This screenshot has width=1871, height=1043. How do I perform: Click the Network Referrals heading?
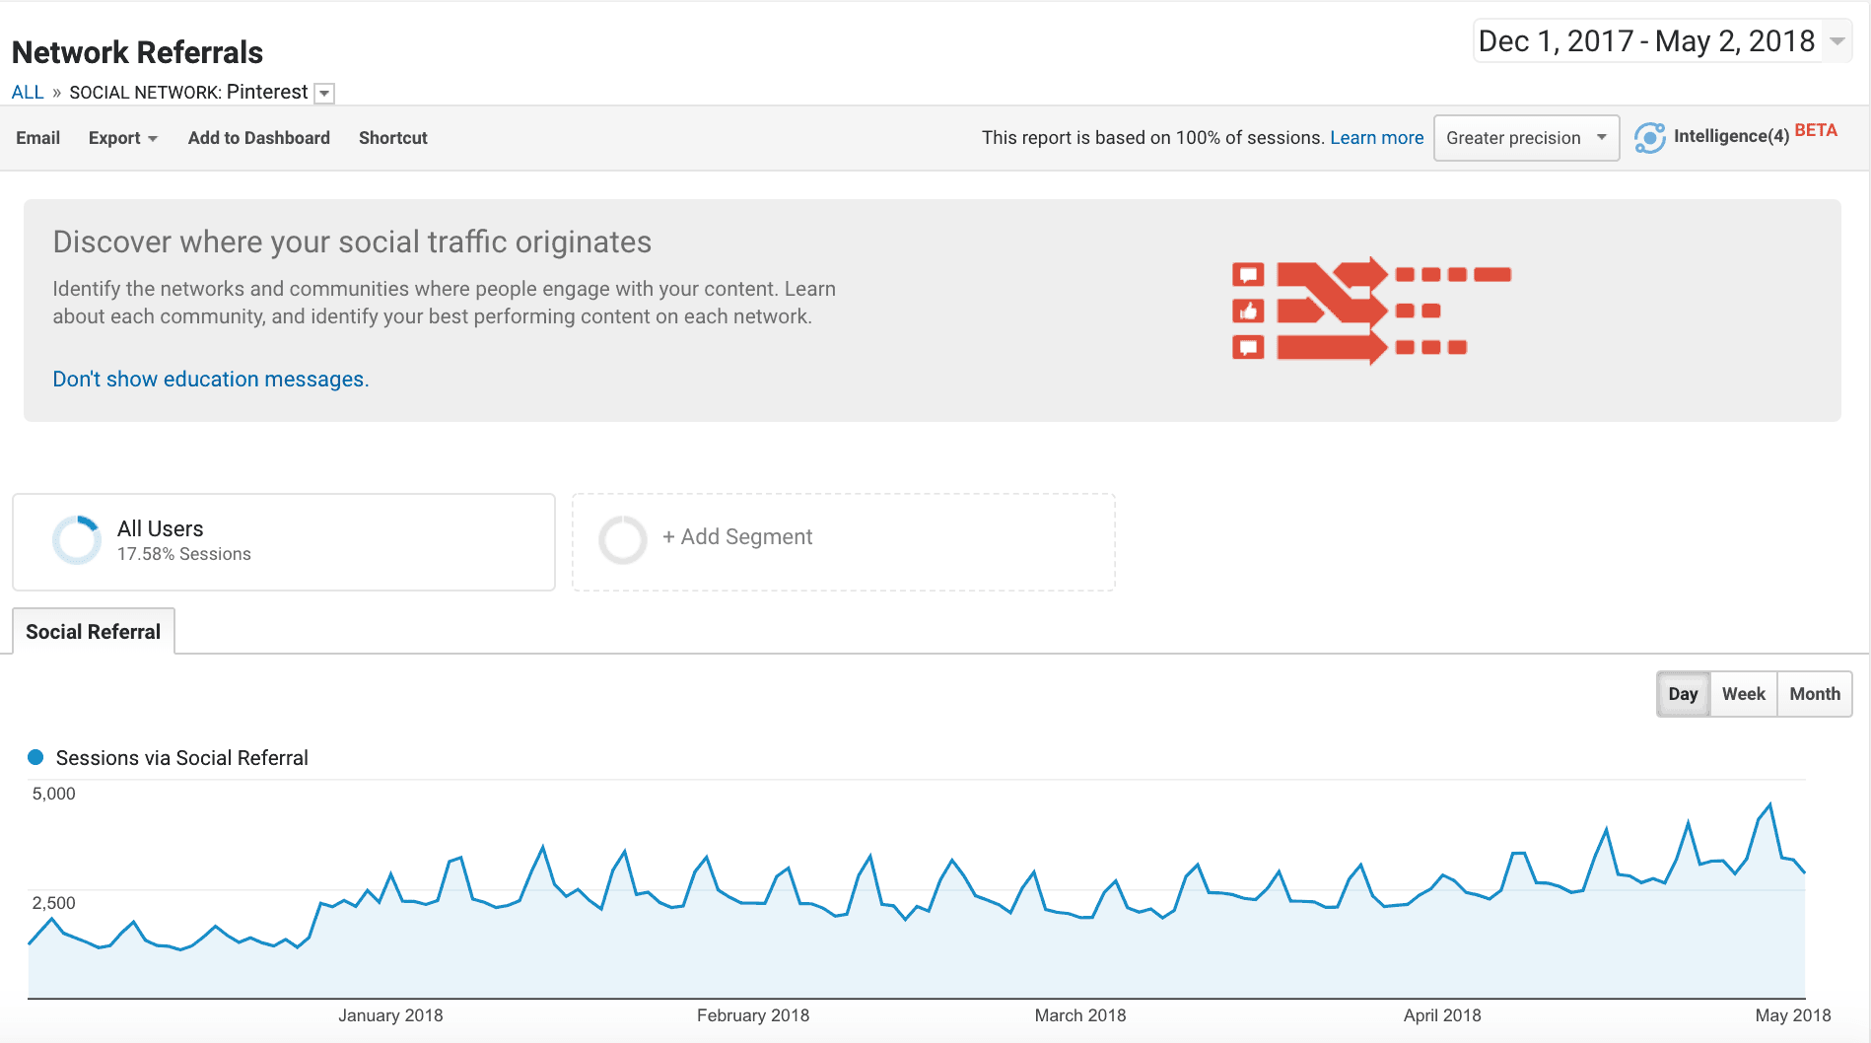[137, 52]
